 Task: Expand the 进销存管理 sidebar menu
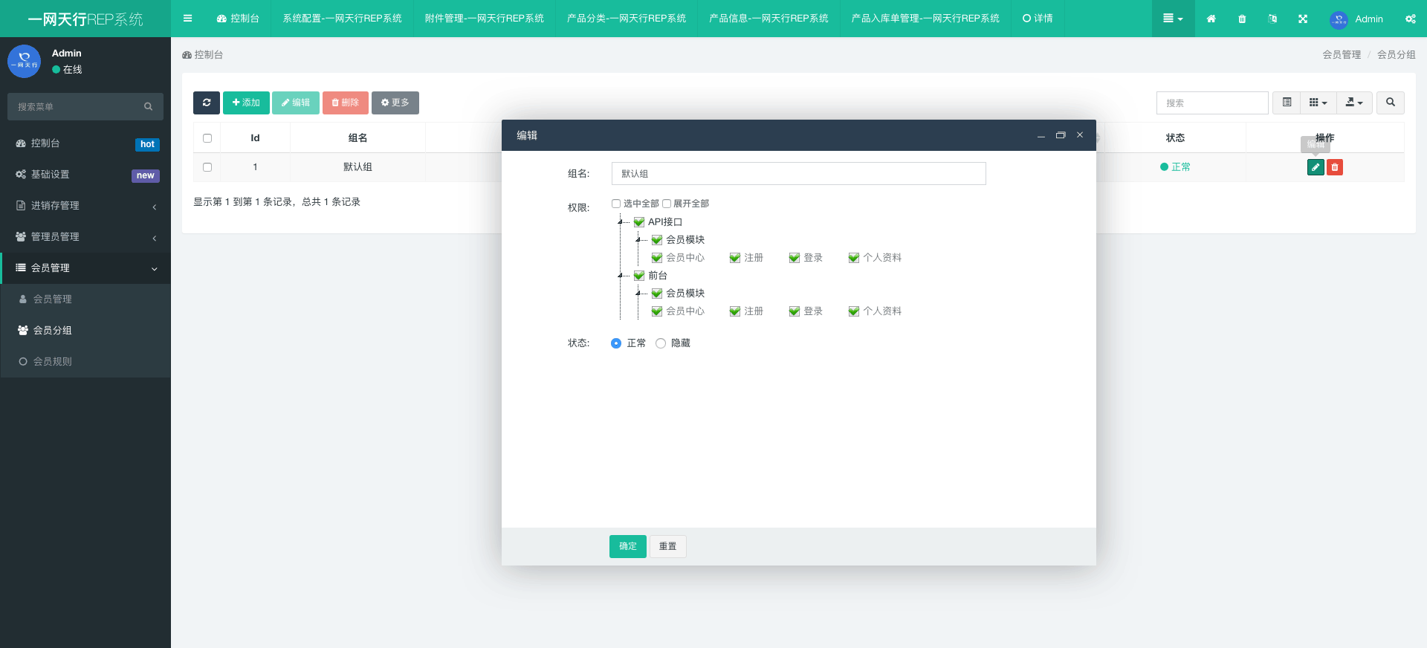85,206
